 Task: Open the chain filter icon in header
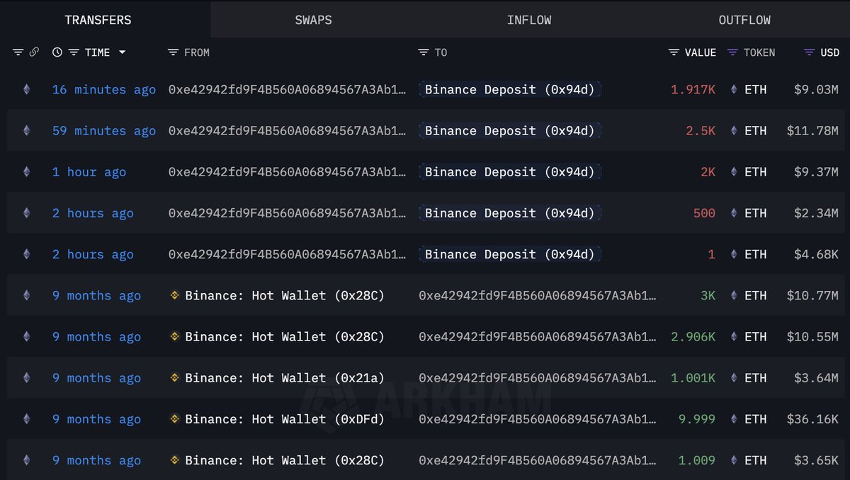(18, 52)
